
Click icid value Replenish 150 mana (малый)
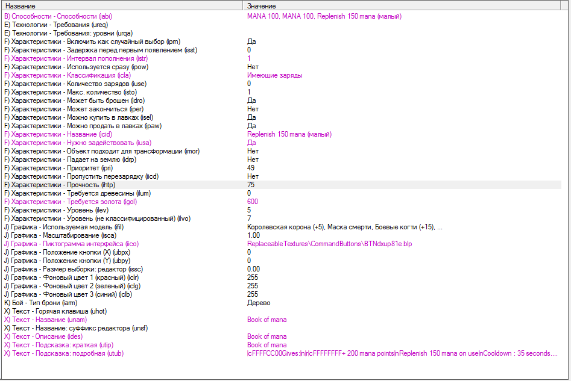(289, 134)
